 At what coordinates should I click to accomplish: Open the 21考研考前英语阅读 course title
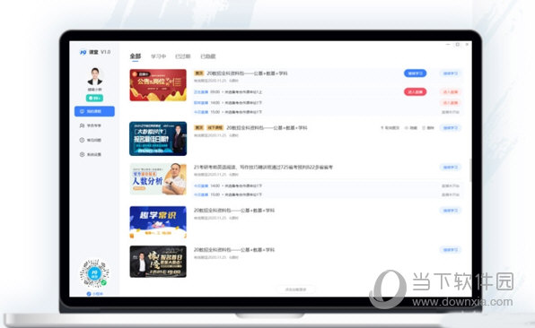[x=263, y=168]
